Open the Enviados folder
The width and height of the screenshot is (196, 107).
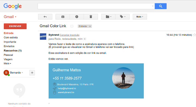[x=9, y=46]
